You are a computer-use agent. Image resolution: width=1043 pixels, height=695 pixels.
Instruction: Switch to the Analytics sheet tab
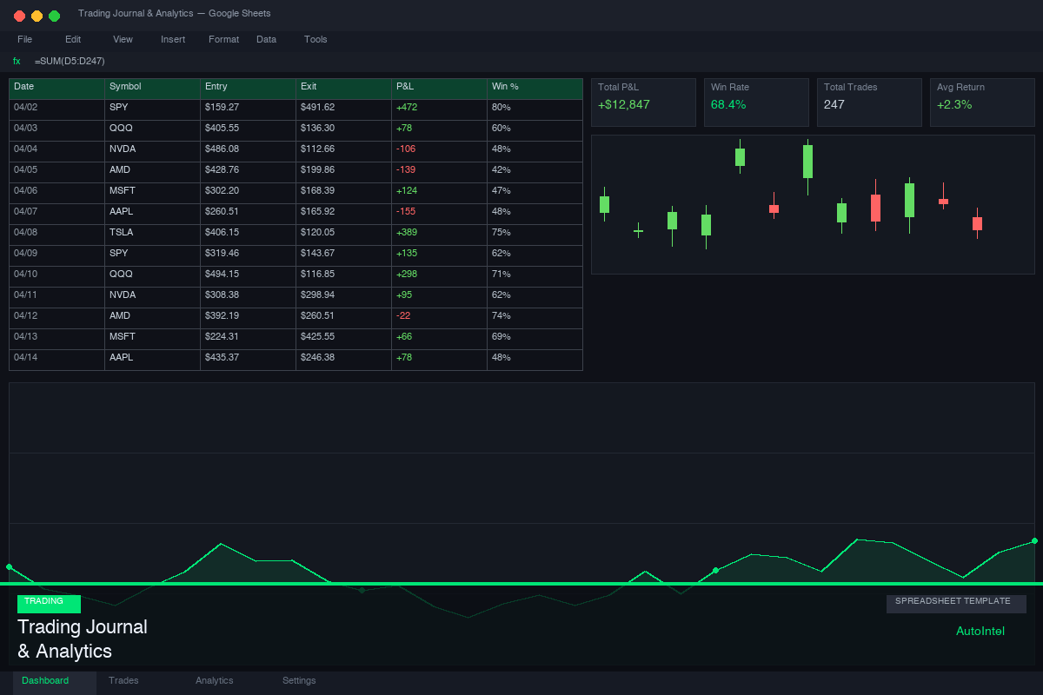pyautogui.click(x=214, y=681)
